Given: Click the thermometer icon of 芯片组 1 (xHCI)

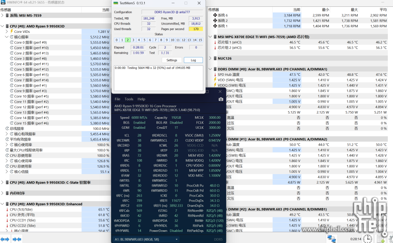Looking at the screenshot, I should (x=215, y=42).
